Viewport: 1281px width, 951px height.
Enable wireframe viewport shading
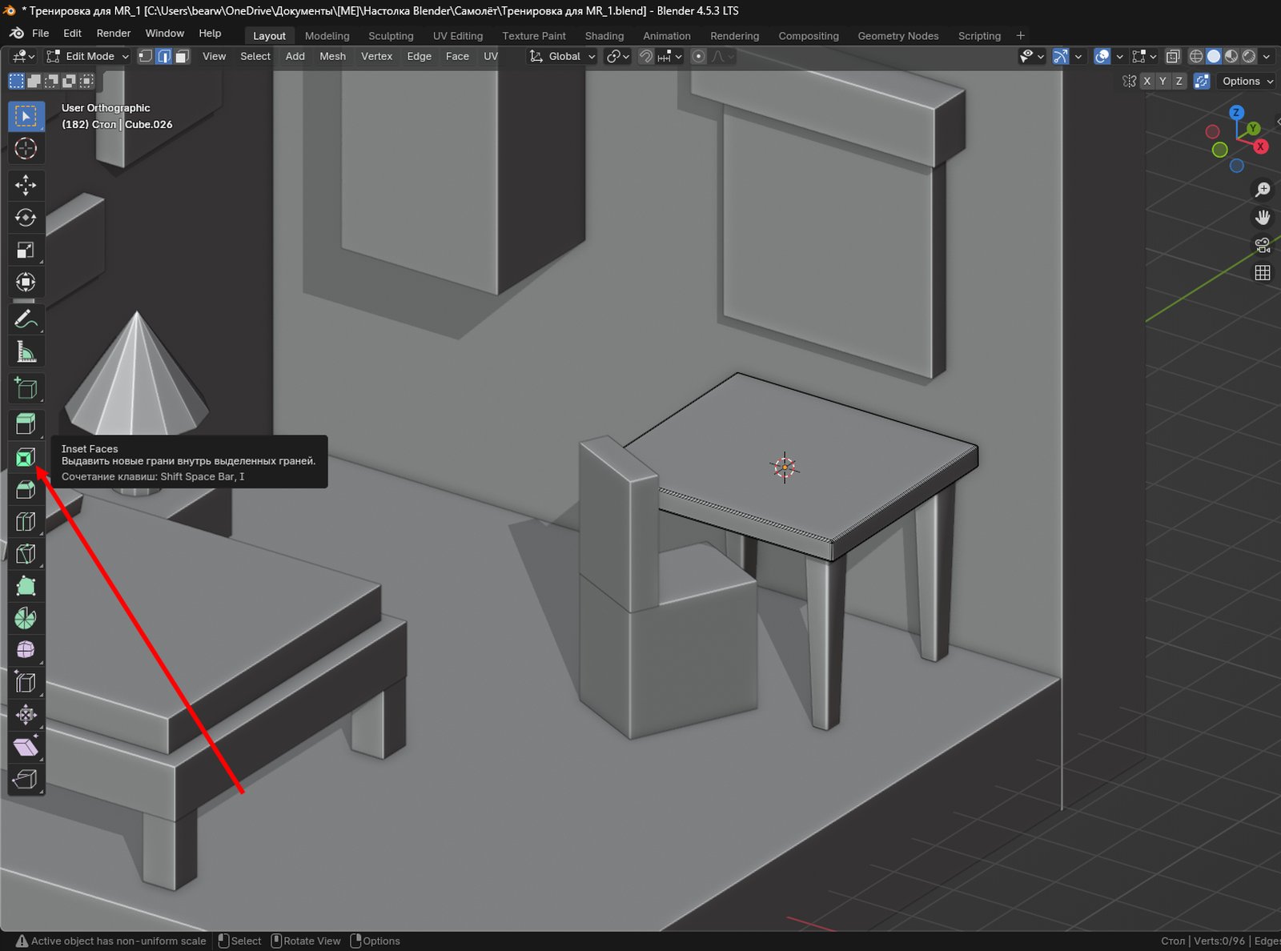[x=1196, y=56]
